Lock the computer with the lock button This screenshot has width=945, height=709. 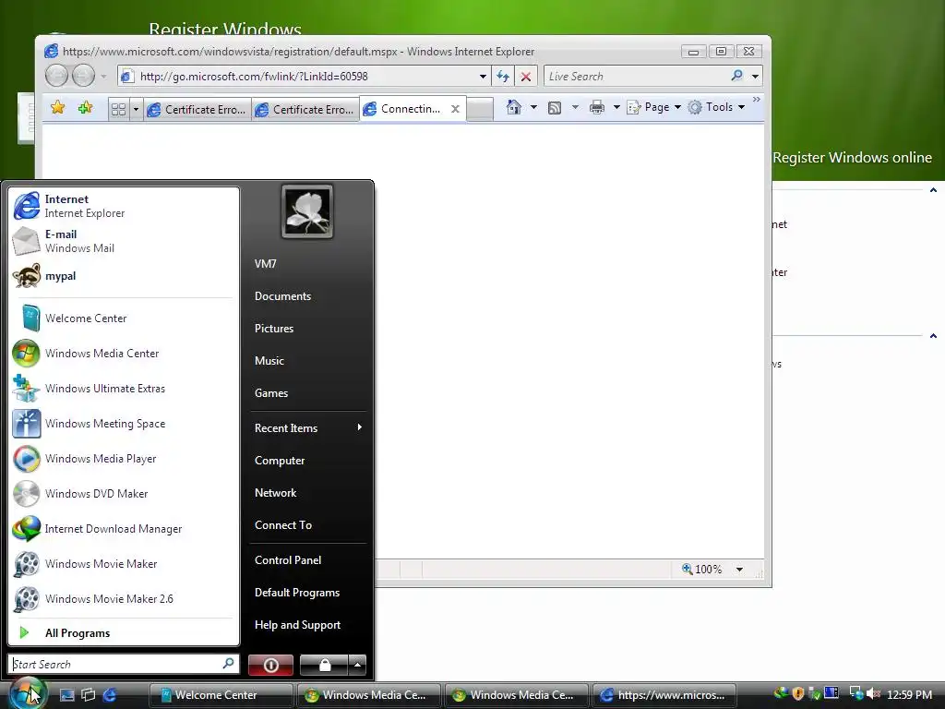tap(324, 665)
